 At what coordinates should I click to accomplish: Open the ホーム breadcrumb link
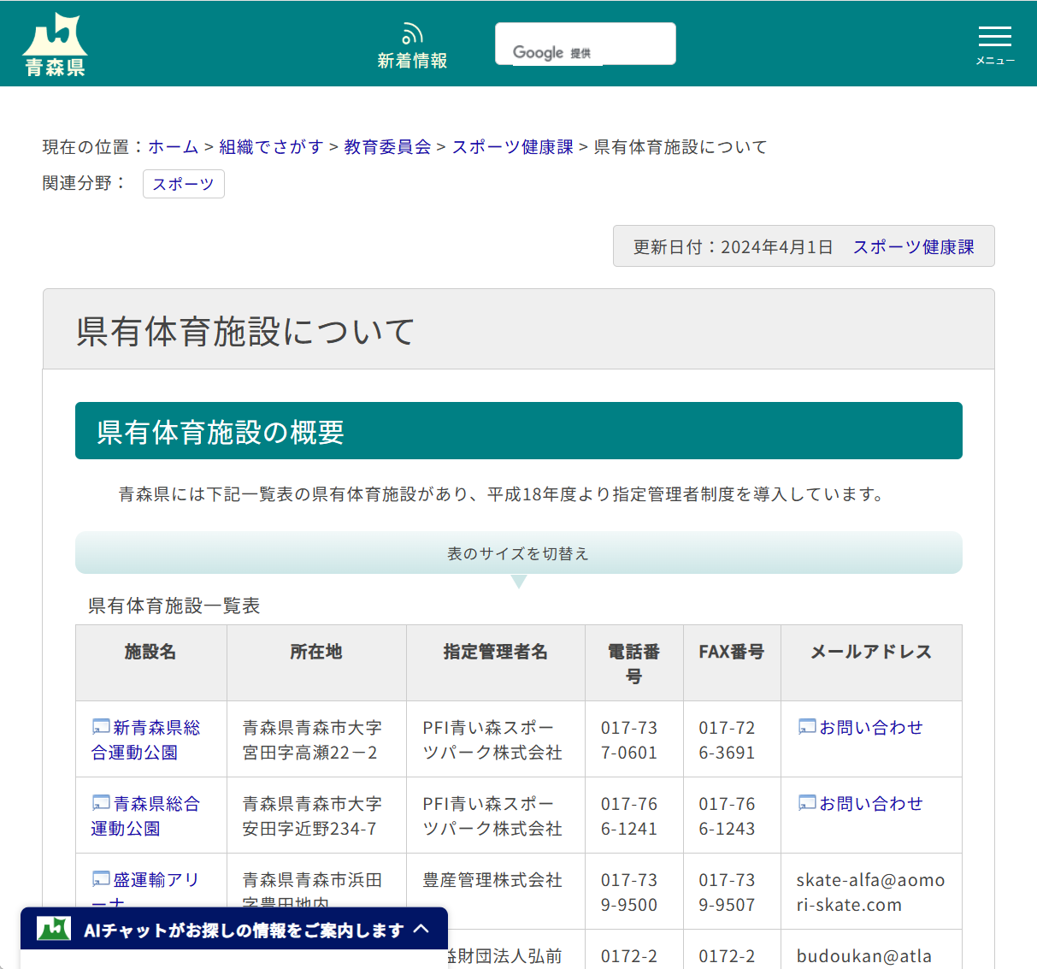click(x=173, y=146)
